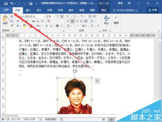This screenshot has width=162, height=122.
Task: Open line spacing dropdown
Action: point(93,21)
